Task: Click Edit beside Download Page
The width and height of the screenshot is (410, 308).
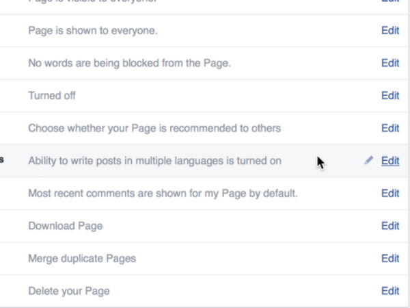Action: [390, 226]
